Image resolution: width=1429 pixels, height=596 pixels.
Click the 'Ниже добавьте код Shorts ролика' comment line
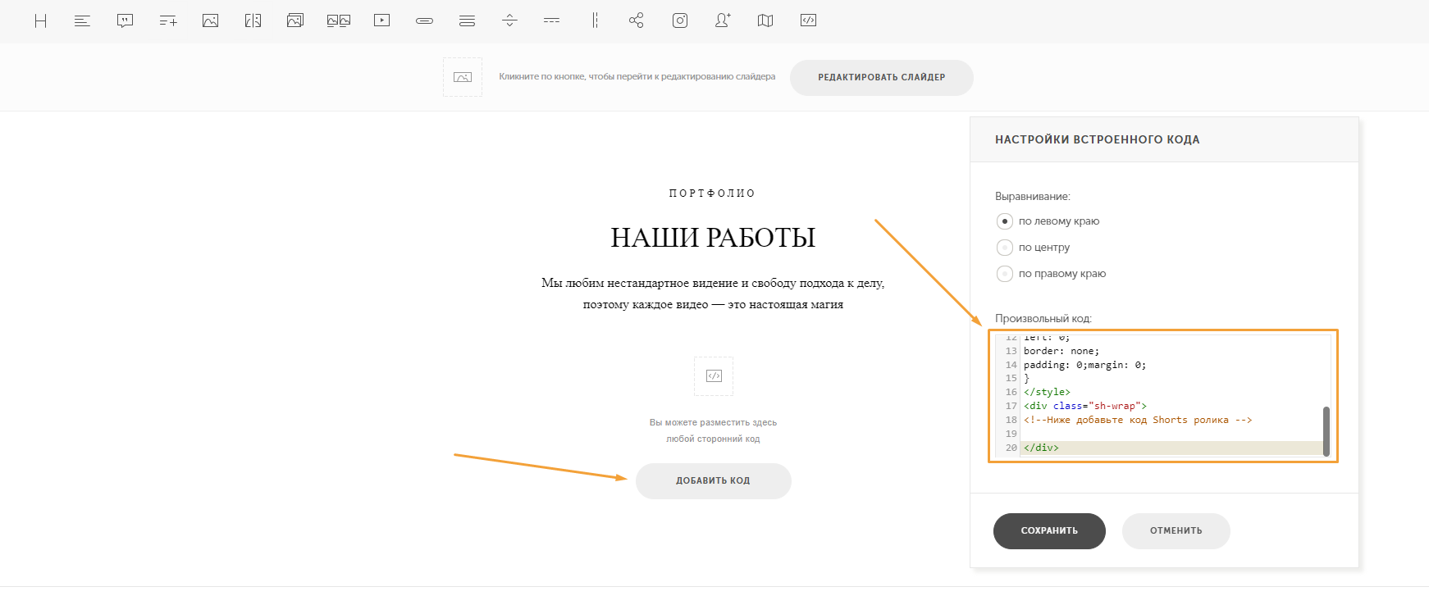coord(1138,420)
